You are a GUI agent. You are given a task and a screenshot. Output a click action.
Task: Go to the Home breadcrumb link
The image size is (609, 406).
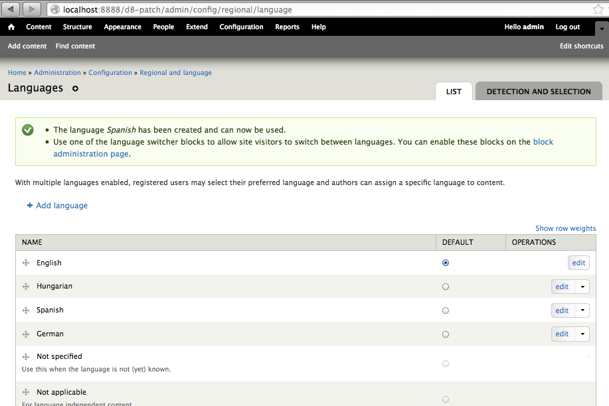pyautogui.click(x=17, y=72)
